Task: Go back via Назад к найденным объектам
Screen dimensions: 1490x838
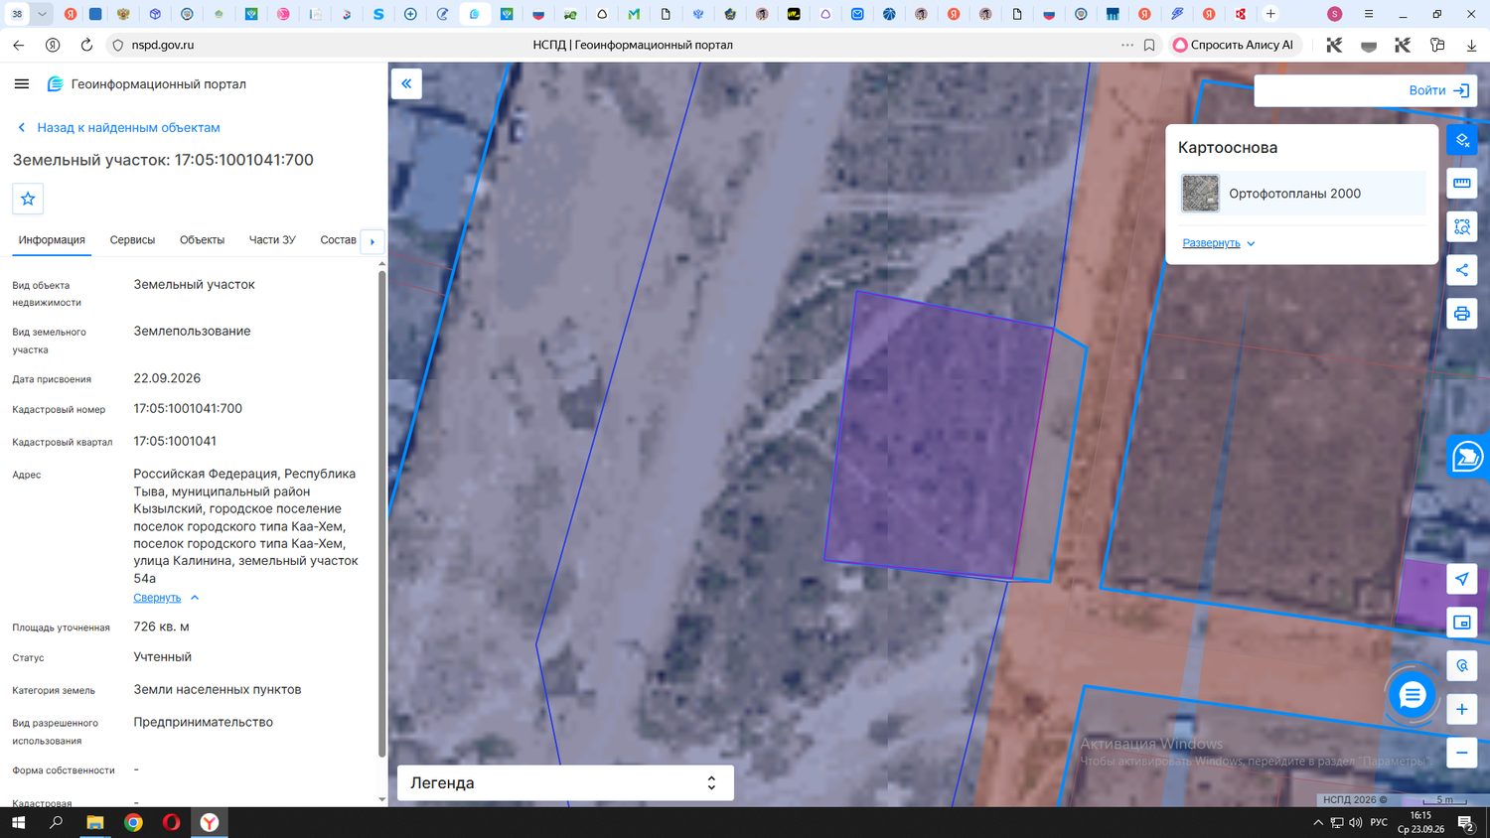Action: 119,128
